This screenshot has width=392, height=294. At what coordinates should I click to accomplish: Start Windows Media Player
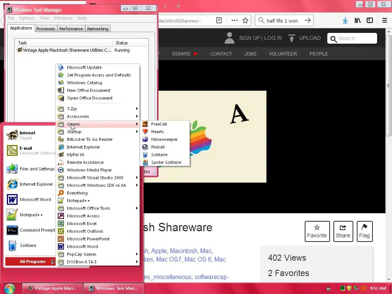(98, 170)
